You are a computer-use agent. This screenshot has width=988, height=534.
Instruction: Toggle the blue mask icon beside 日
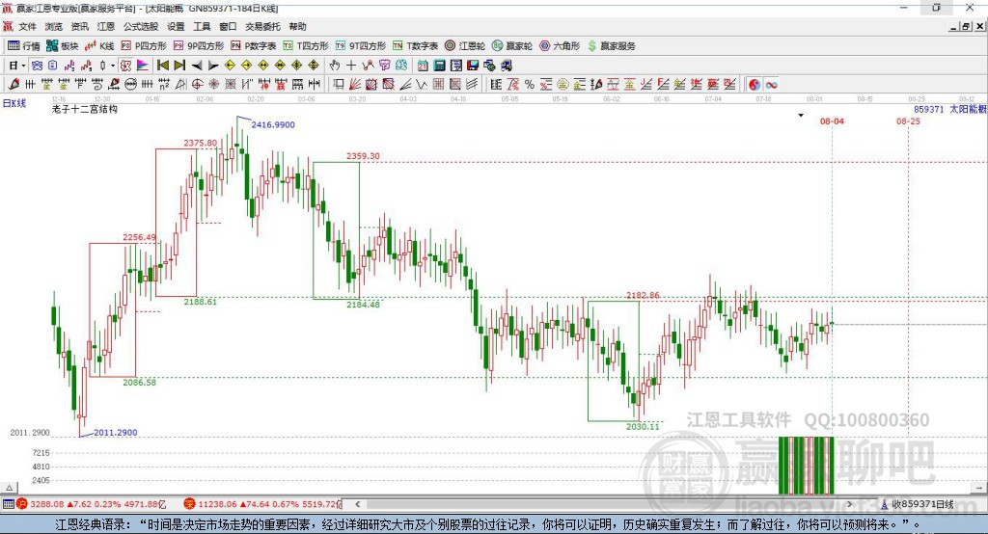coord(38,66)
